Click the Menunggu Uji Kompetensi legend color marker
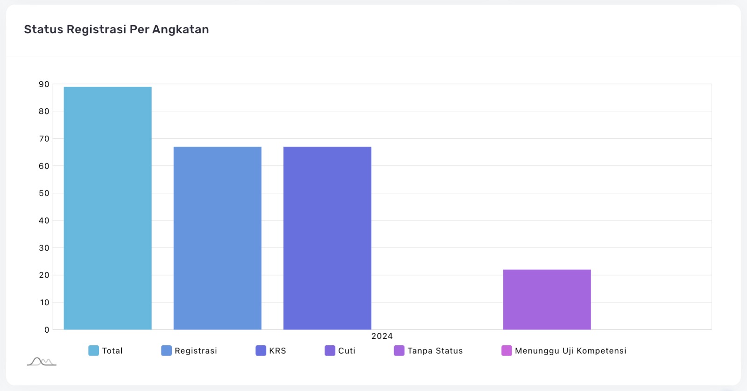Viewport: 747px width, 391px height. pos(507,350)
